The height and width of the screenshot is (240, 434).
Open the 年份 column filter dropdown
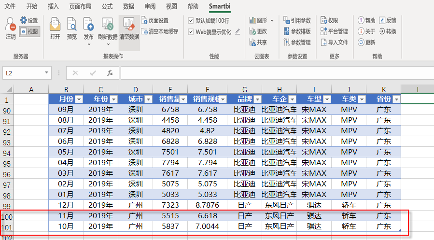(114, 99)
